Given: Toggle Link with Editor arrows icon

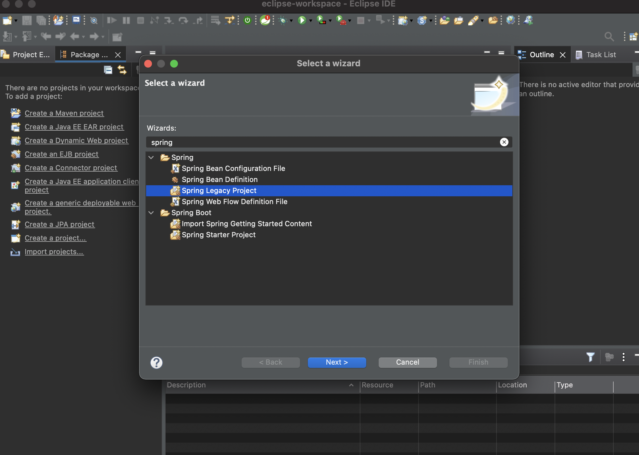Looking at the screenshot, I should [x=122, y=70].
